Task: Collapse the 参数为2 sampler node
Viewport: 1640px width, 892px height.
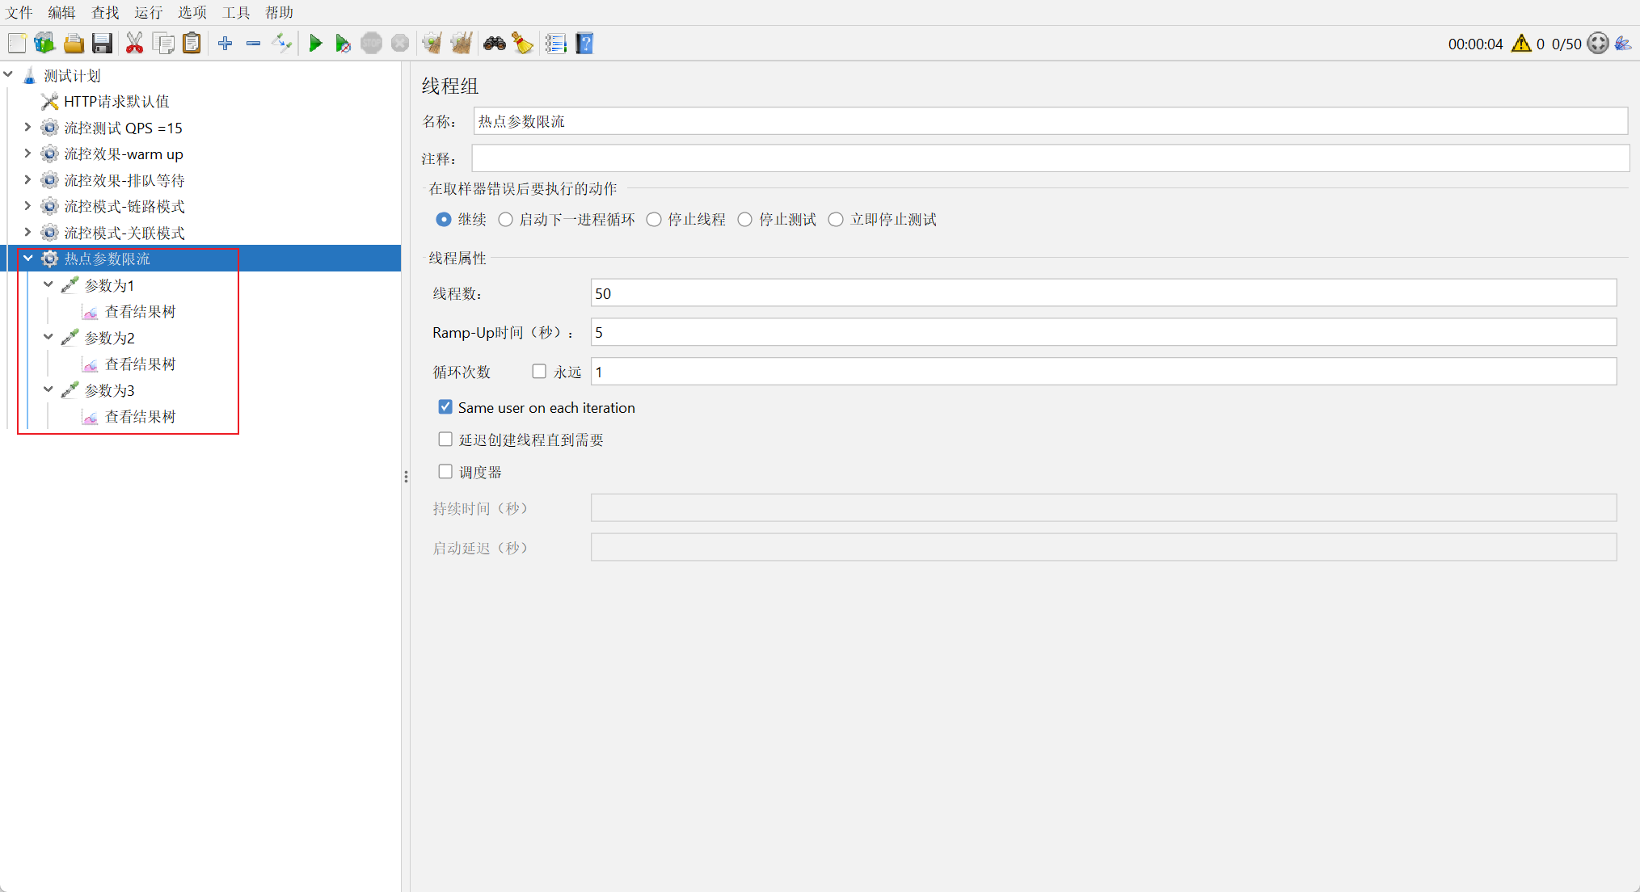Action: 48,337
